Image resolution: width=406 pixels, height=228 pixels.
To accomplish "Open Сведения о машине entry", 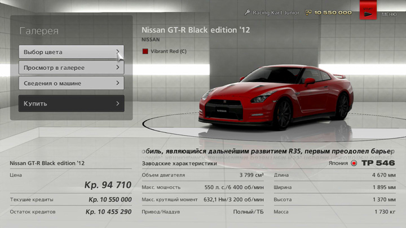I will 68,83.
